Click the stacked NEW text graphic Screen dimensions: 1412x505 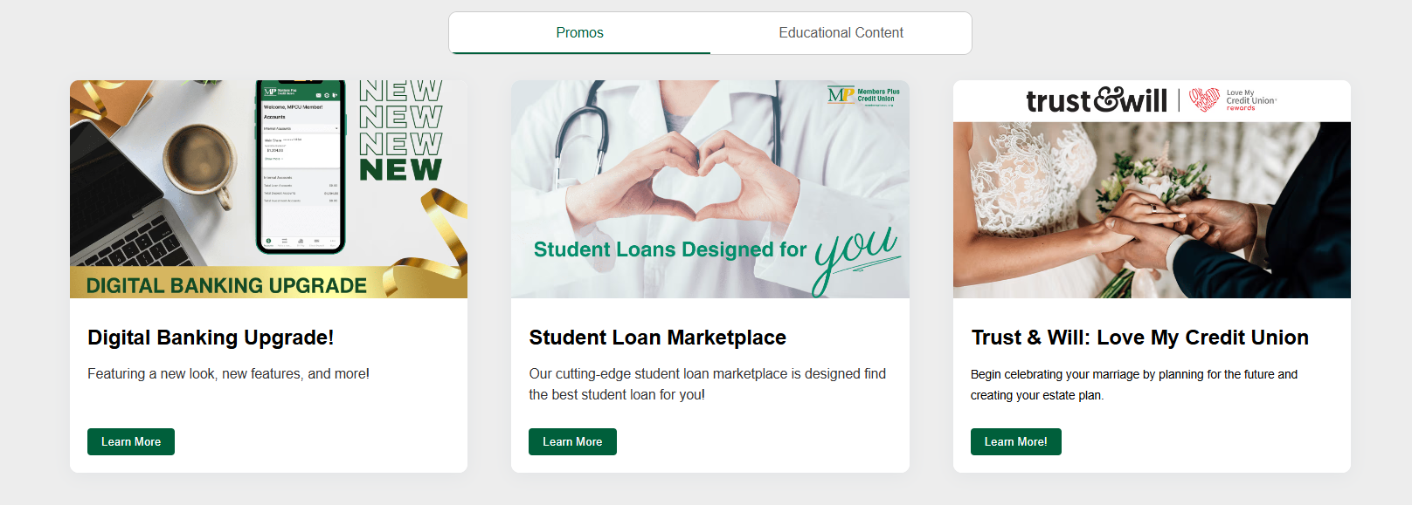click(x=401, y=131)
